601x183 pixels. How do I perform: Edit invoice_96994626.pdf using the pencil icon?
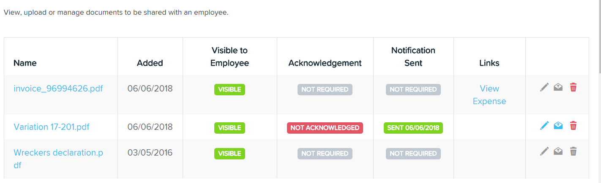(x=544, y=87)
